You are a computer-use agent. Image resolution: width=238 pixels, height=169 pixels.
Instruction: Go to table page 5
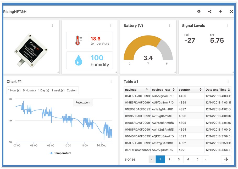(197, 159)
